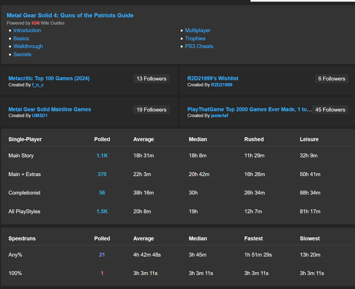355x289 pixels.
Task: Click the 6 Followers button
Action: pos(332,79)
